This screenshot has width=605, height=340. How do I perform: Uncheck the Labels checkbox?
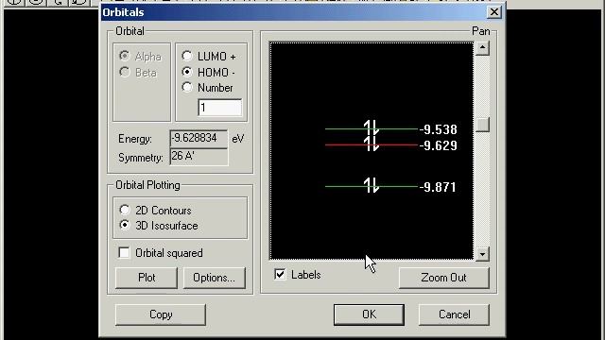280,275
